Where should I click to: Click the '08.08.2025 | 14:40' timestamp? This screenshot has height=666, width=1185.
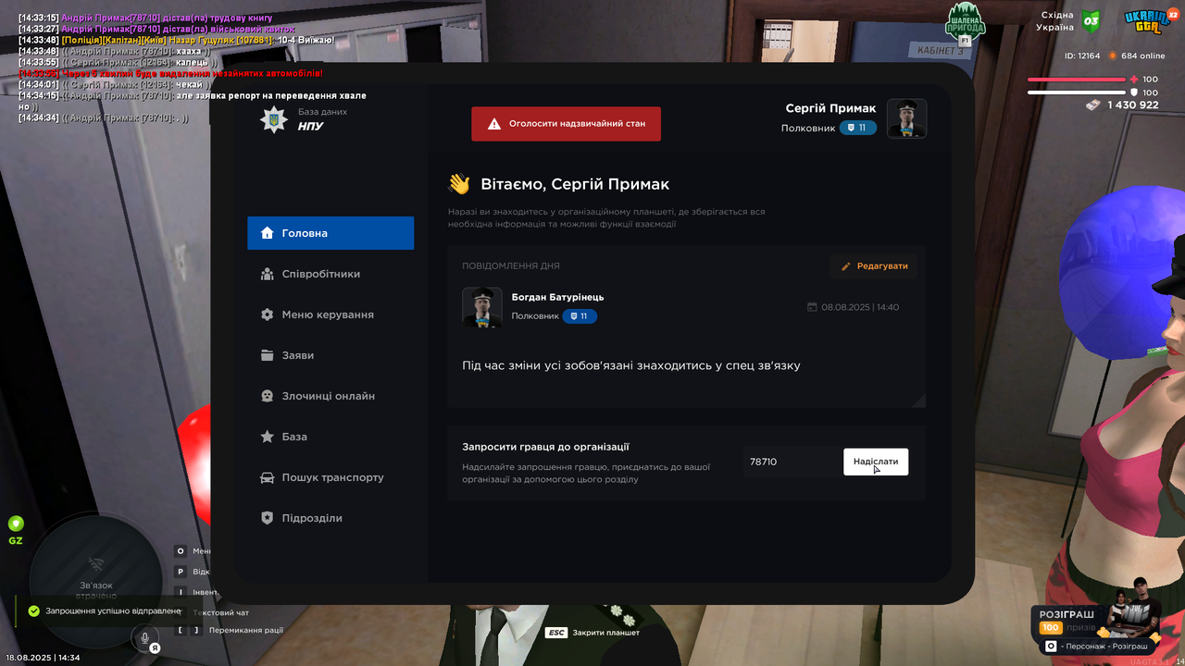click(860, 307)
